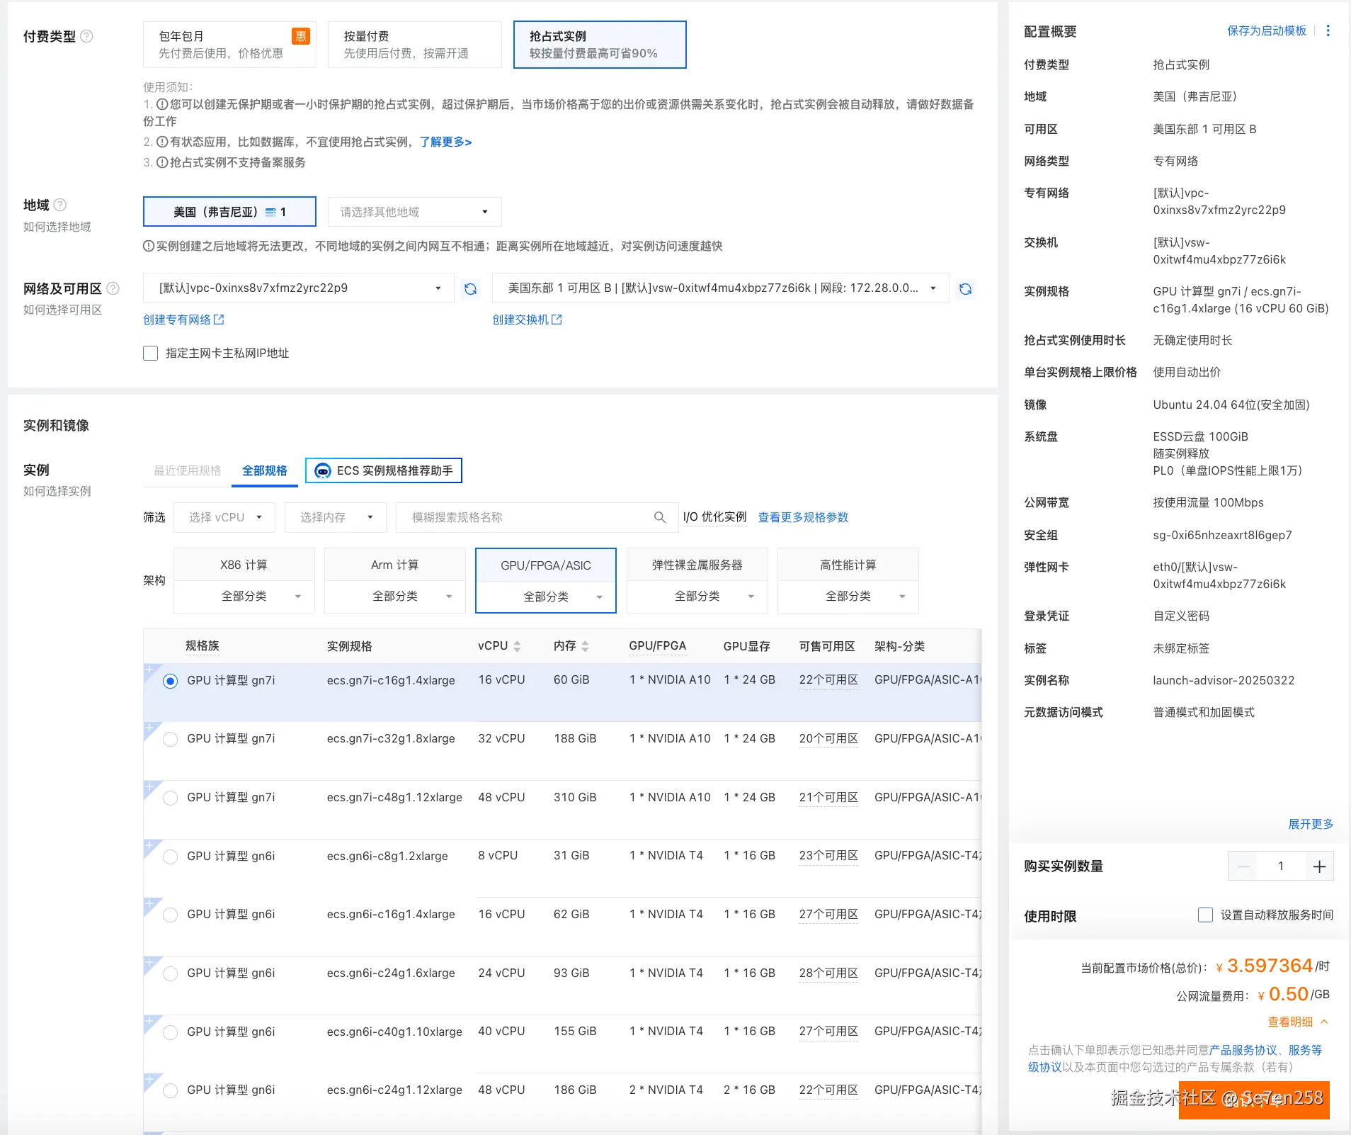Click 创建交换机 link
This screenshot has height=1135, width=1351.
click(520, 320)
